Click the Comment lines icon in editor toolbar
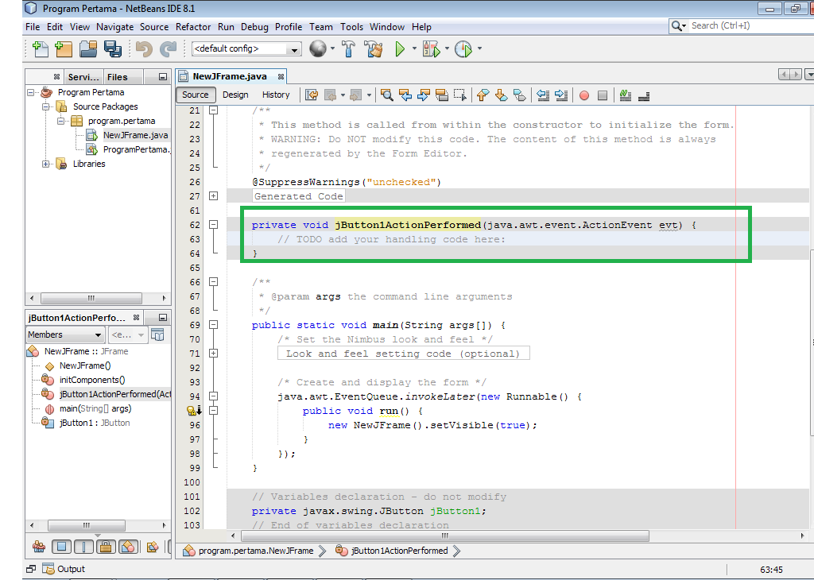 pos(626,95)
